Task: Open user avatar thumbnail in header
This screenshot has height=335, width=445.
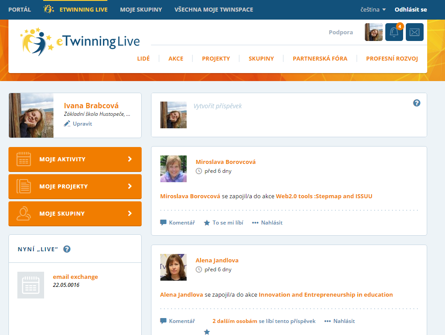Action: [373, 32]
